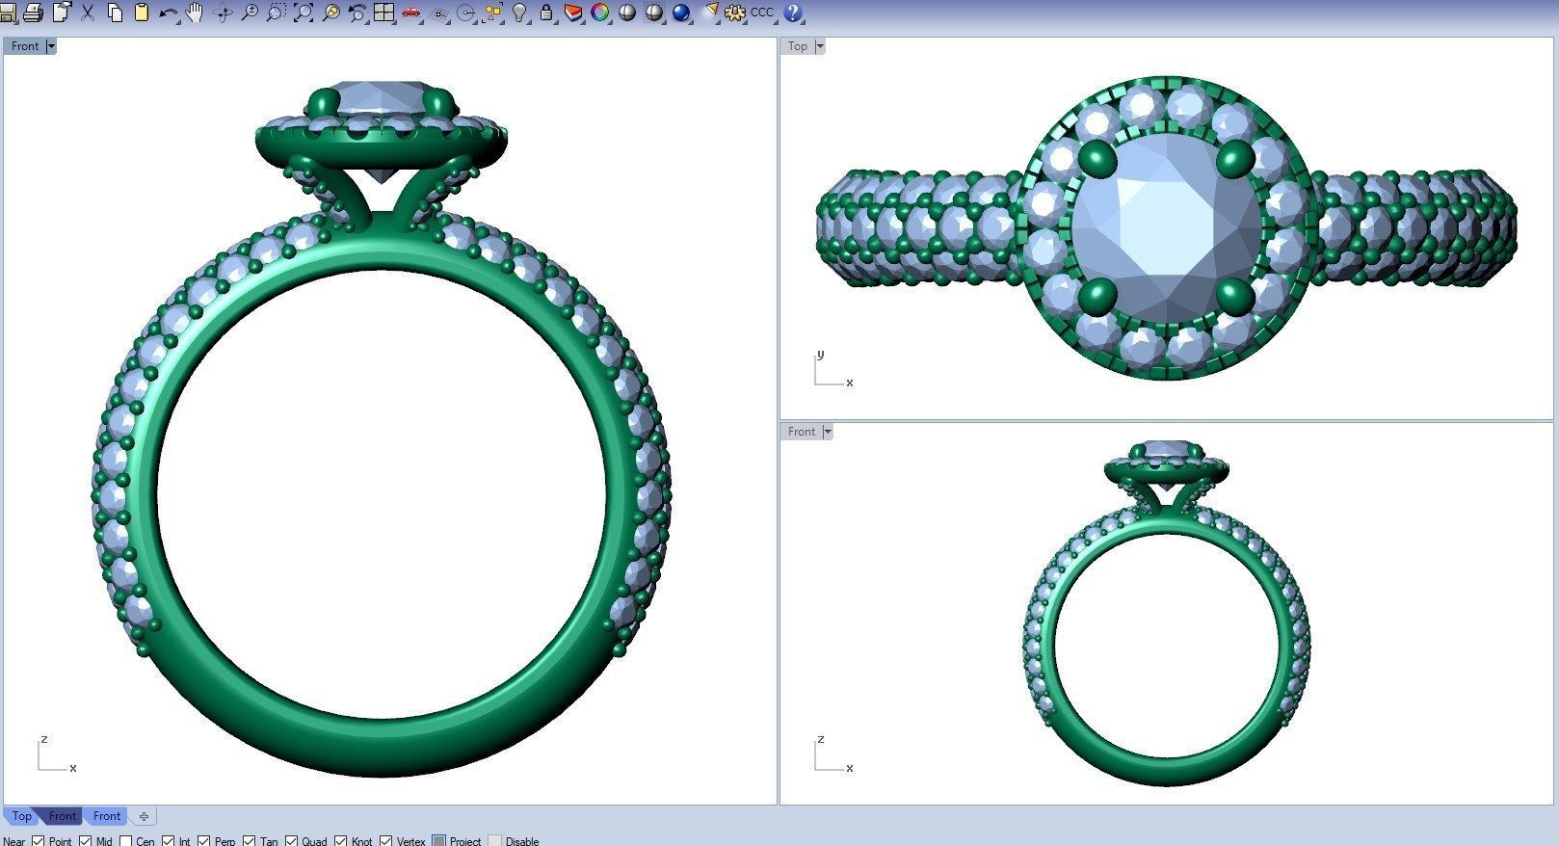Screen dimensions: 1559x846
Task: Click the Shaded viewport sphere icon
Action: tap(654, 13)
